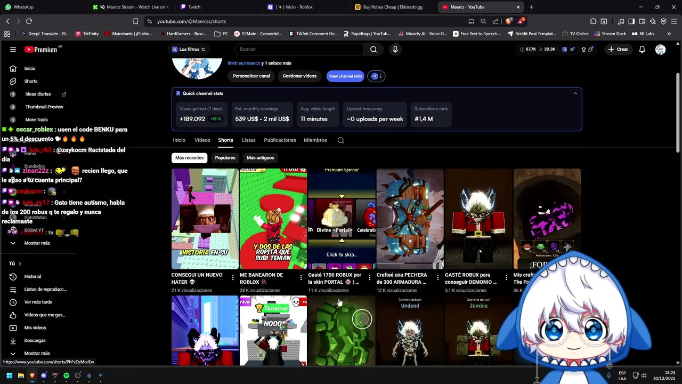Open the Brave Shields lion icon
This screenshot has height=384, width=682.
(508, 21)
